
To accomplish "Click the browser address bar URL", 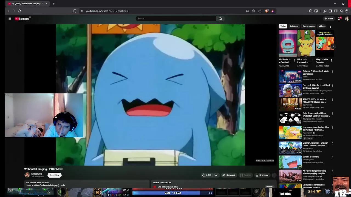I will tap(107, 11).
